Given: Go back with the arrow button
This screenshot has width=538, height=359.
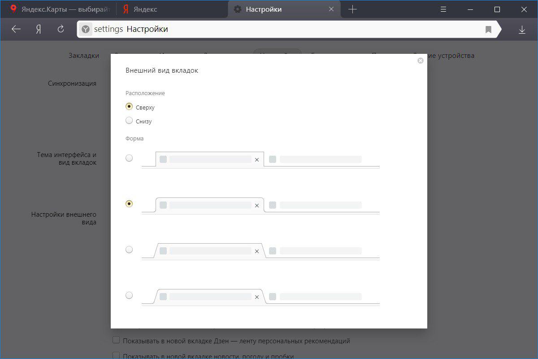Looking at the screenshot, I should coord(16,29).
